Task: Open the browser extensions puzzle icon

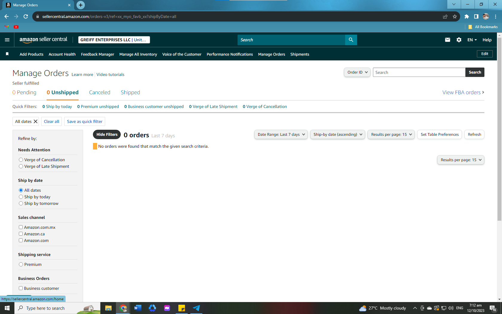Action: point(467,16)
